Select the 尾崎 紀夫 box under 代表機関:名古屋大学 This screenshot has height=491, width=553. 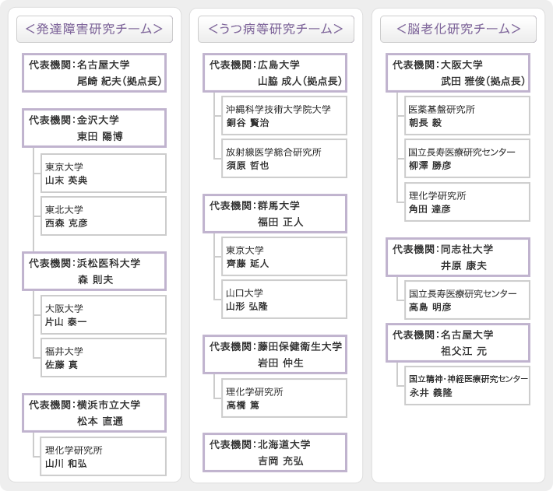94,73
